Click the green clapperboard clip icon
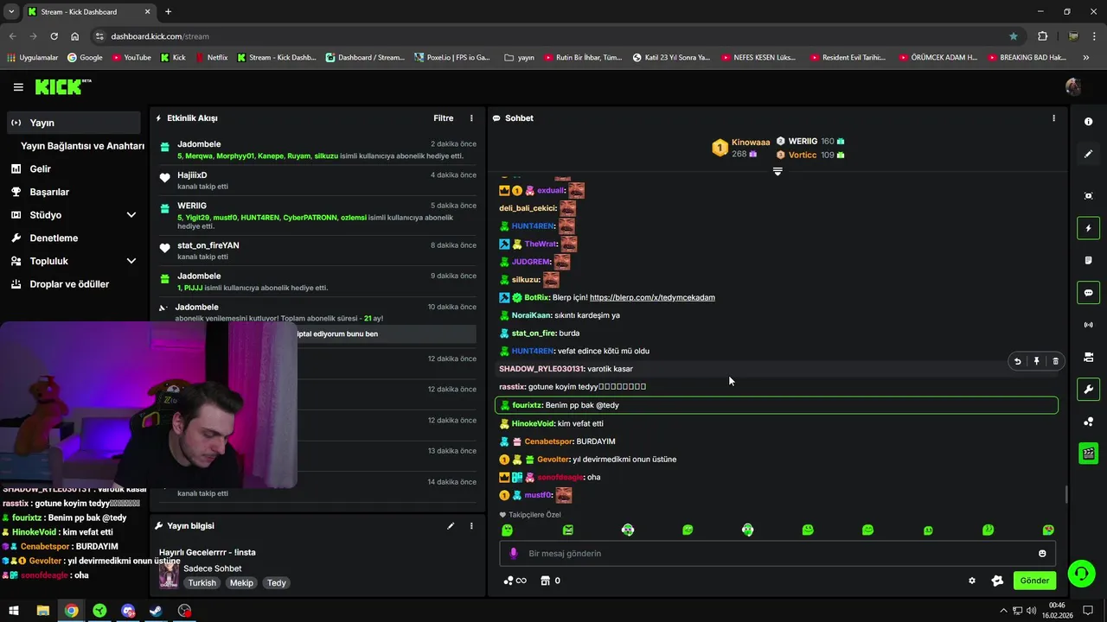 [x=1088, y=454]
